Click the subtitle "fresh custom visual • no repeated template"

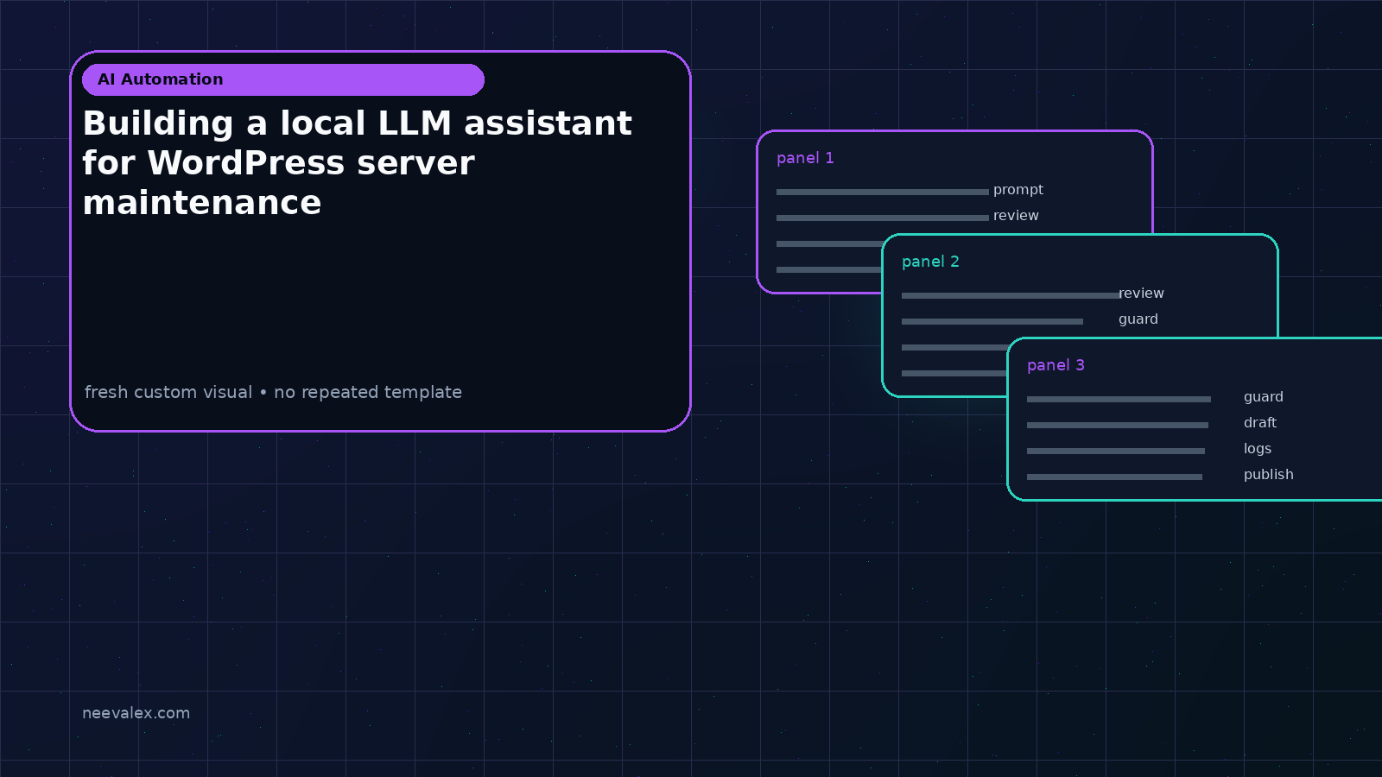point(273,392)
